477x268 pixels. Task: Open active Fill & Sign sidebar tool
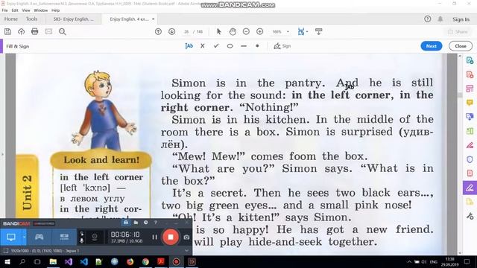tap(470, 188)
